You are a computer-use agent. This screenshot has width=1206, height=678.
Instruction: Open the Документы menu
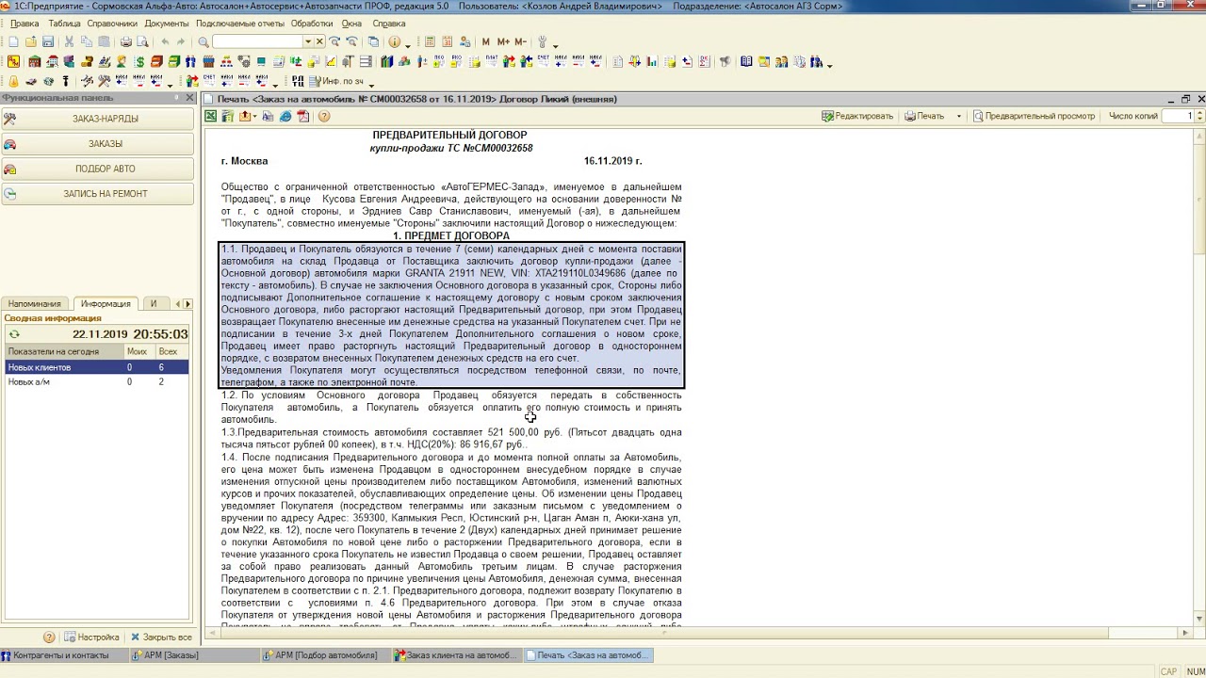pyautogui.click(x=167, y=24)
